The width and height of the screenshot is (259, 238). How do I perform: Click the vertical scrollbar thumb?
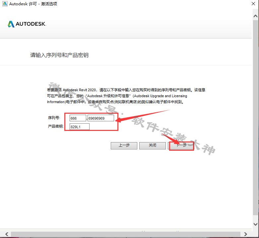255,118
